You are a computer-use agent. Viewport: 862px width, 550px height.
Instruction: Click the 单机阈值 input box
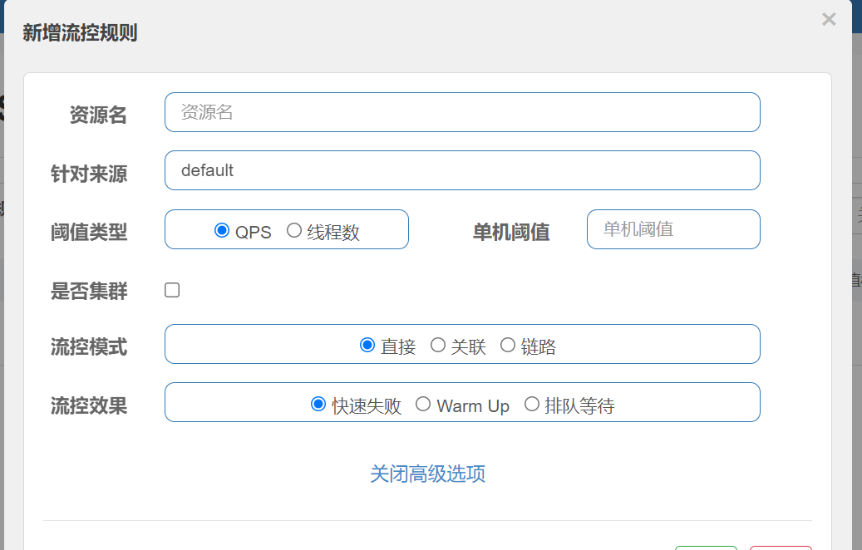pos(673,229)
